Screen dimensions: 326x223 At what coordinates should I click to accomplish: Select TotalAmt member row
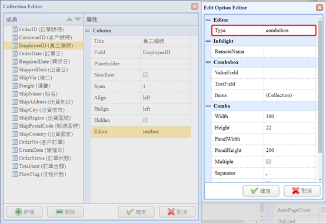(x=44, y=166)
